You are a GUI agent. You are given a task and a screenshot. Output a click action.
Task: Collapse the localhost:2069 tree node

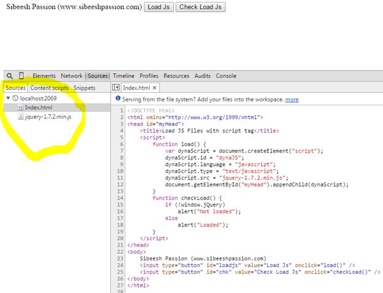click(x=8, y=98)
